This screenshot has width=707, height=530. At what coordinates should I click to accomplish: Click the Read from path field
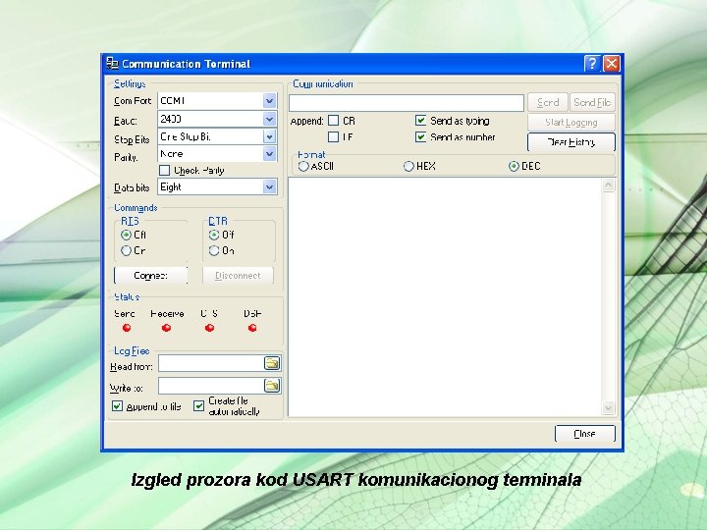pyautogui.click(x=210, y=363)
